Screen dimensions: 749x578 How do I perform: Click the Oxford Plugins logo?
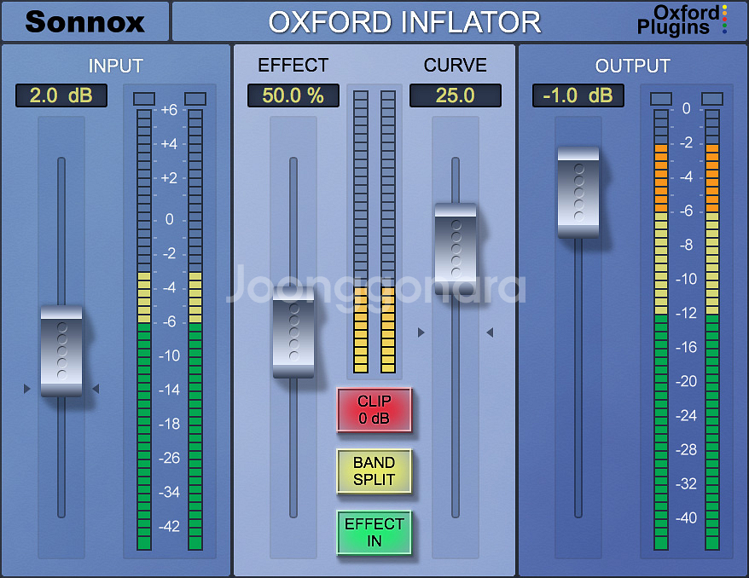click(681, 20)
